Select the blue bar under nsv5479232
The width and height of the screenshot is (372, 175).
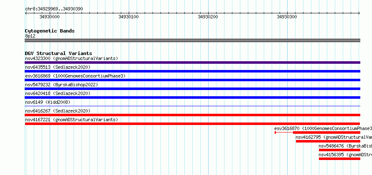(x=192, y=89)
